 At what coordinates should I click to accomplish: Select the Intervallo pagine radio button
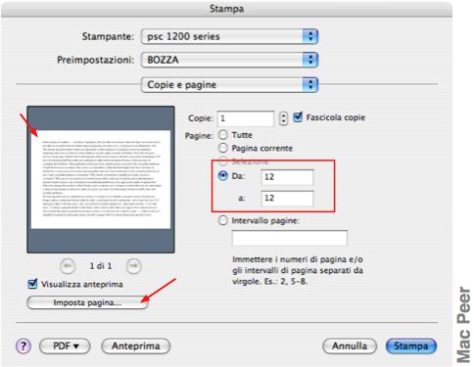[x=223, y=220]
